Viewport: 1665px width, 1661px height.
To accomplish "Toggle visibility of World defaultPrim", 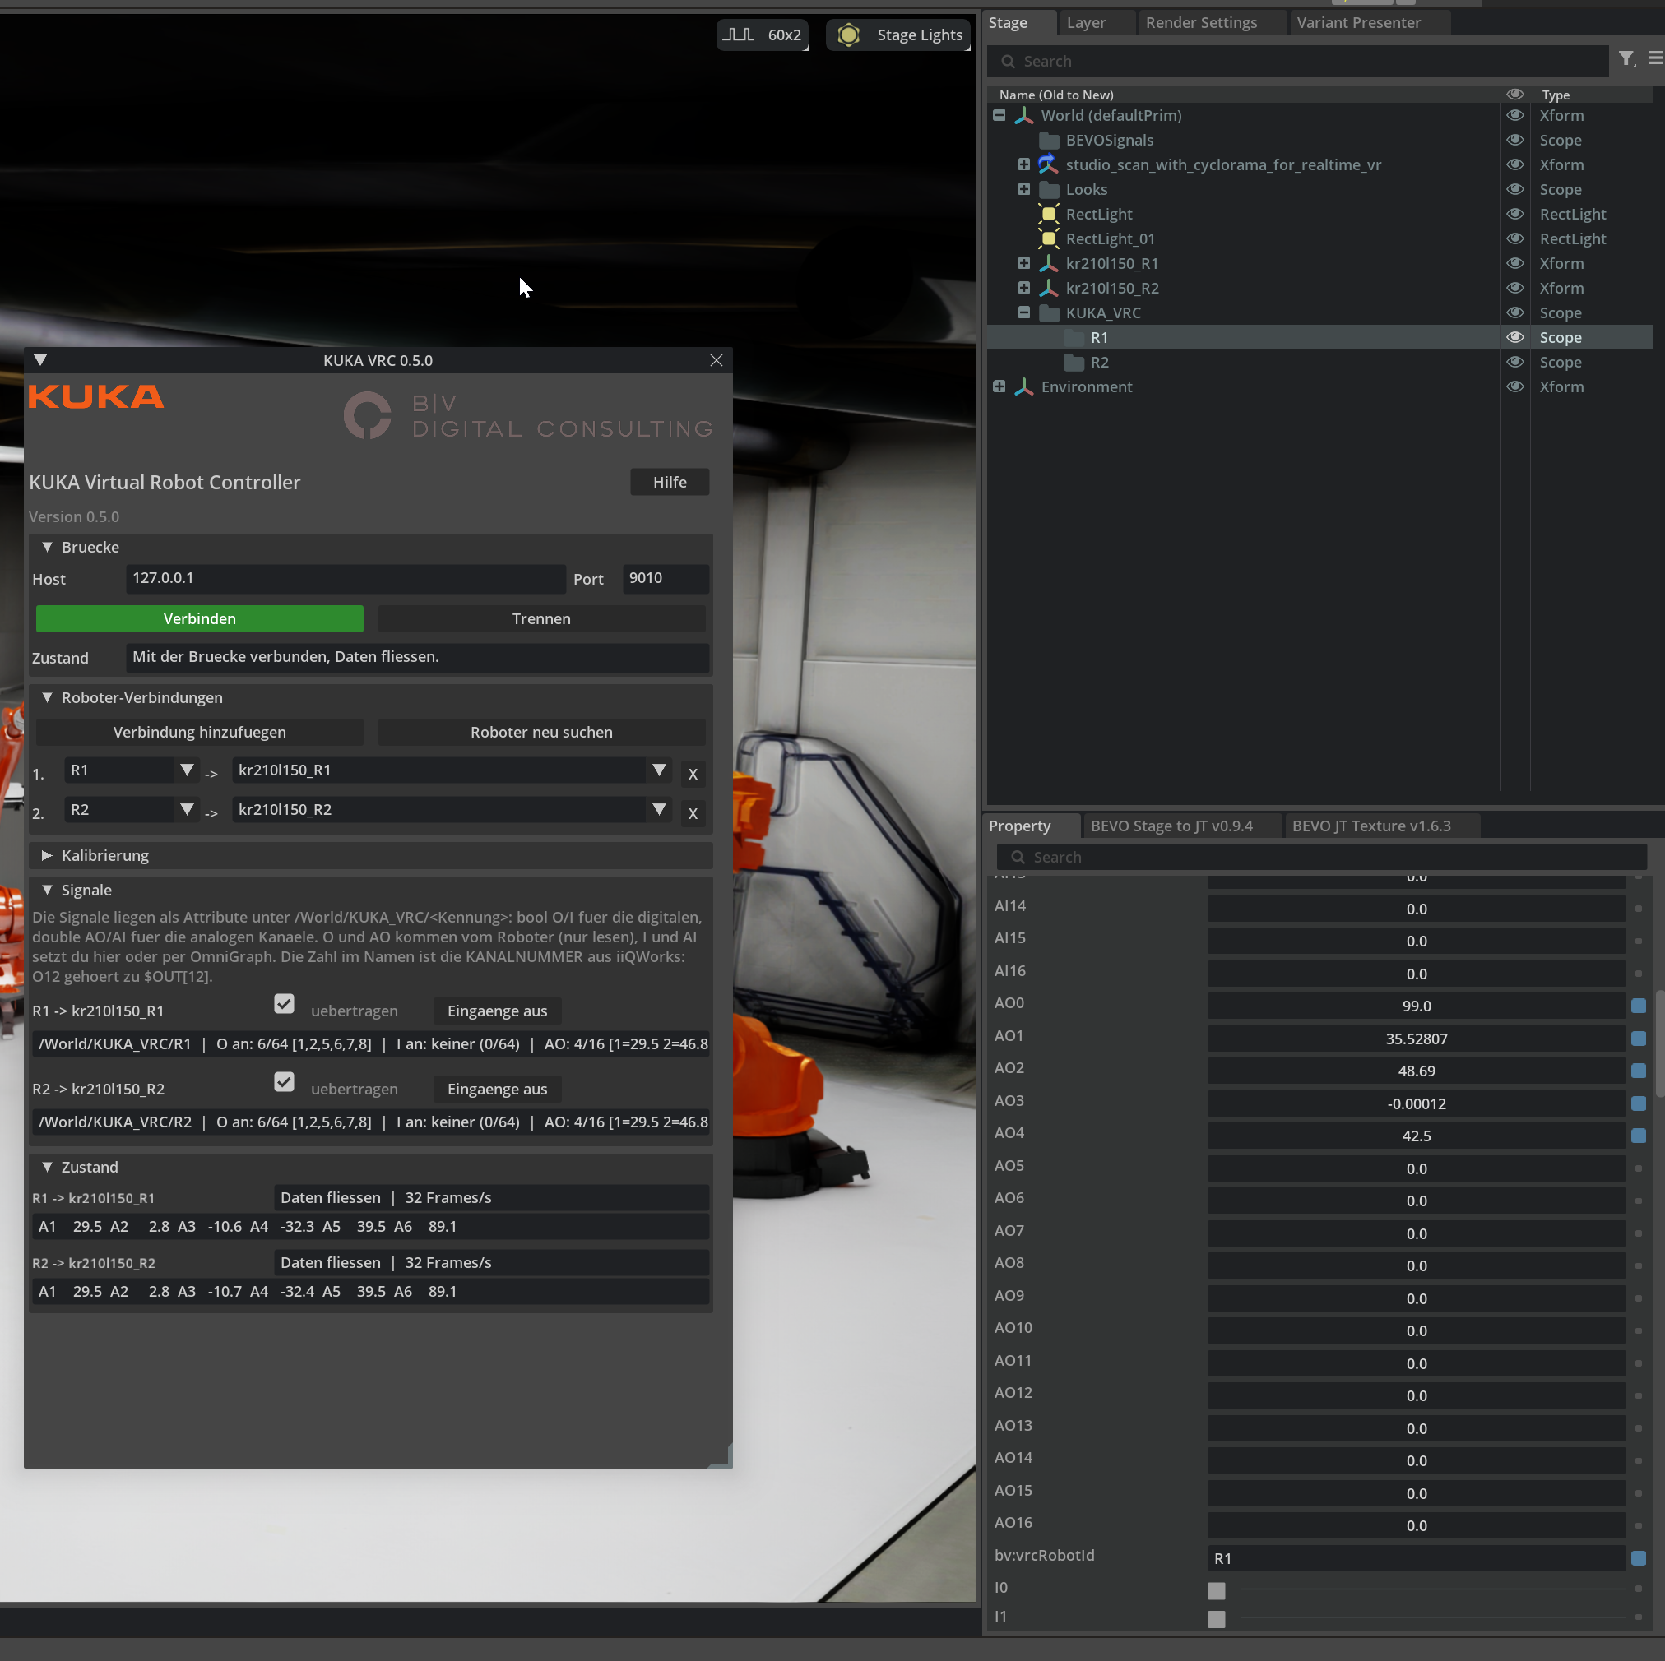I will [1514, 115].
